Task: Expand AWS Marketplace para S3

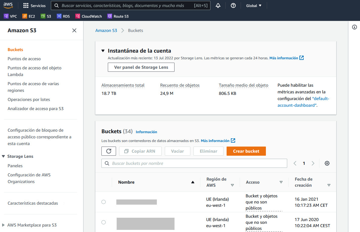Action: pos(3,225)
